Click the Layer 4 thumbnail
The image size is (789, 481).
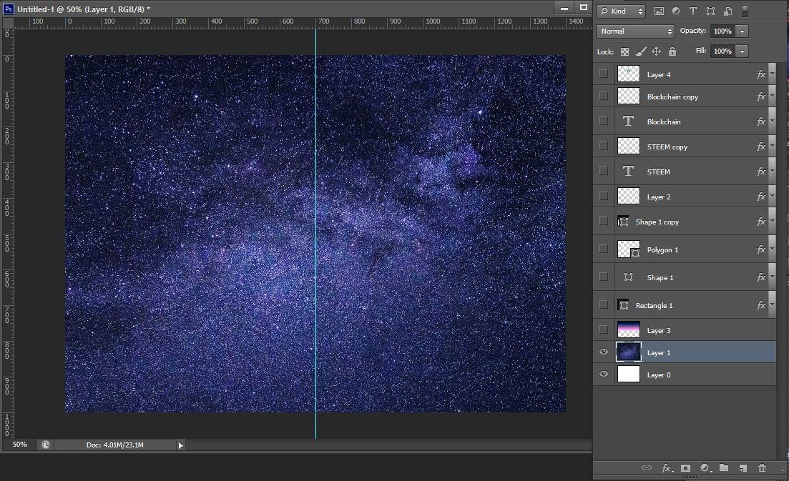click(628, 74)
